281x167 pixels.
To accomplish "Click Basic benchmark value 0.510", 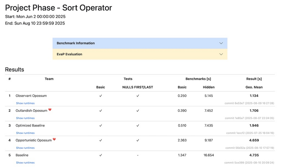I will (x=182, y=126).
